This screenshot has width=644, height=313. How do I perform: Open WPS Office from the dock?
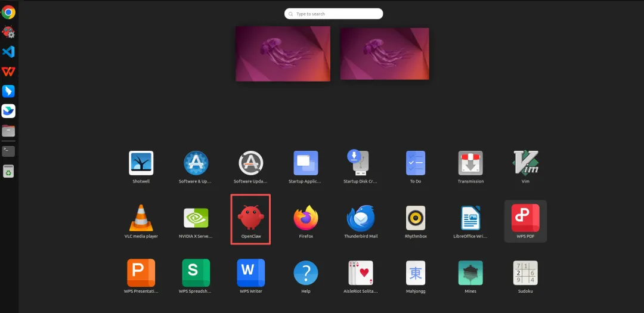point(8,72)
